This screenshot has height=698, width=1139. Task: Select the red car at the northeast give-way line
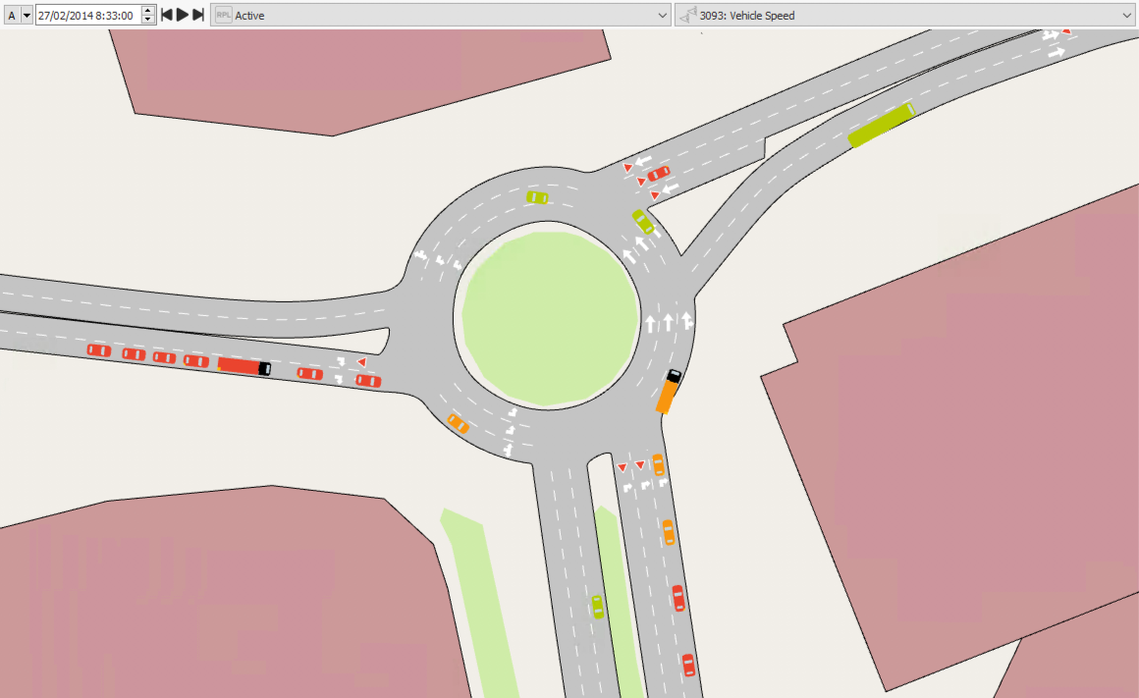point(659,174)
